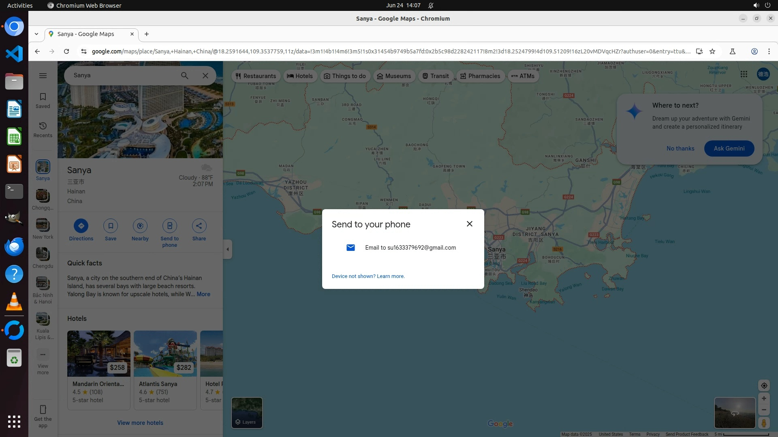778x437 pixels.
Task: Zoom in with the plus button
Action: [764, 399]
